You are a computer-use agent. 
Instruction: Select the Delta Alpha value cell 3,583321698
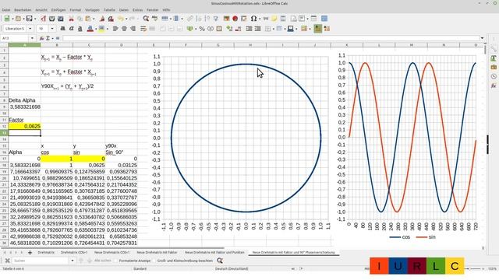pos(24,107)
